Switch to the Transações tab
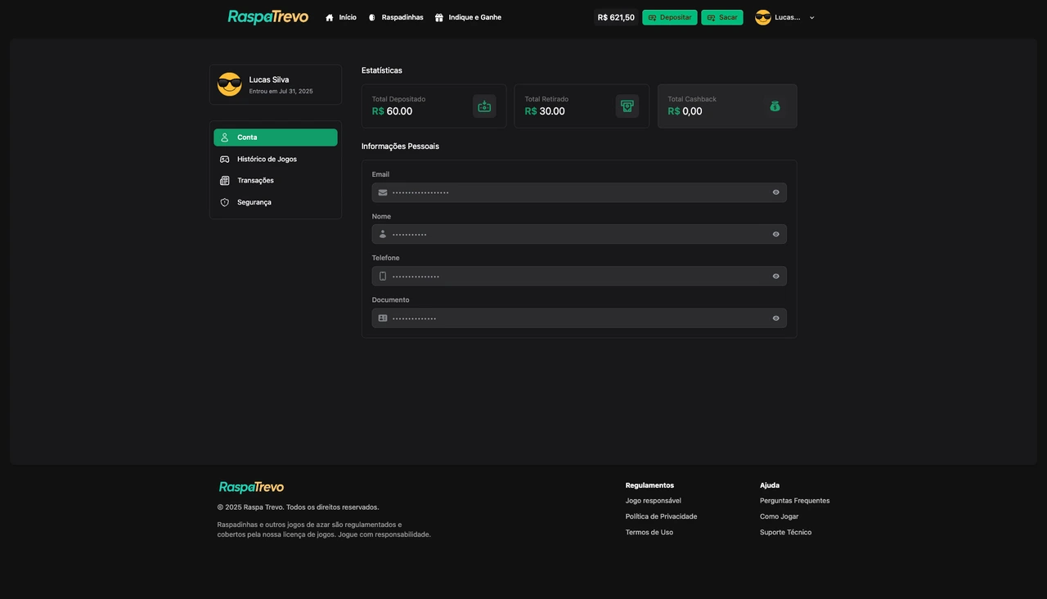1047x599 pixels. (x=255, y=180)
